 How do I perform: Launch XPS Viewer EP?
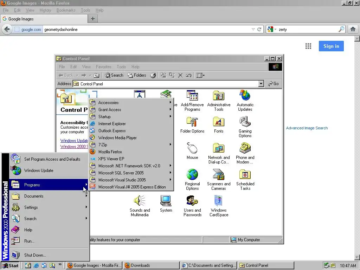[x=131, y=159]
